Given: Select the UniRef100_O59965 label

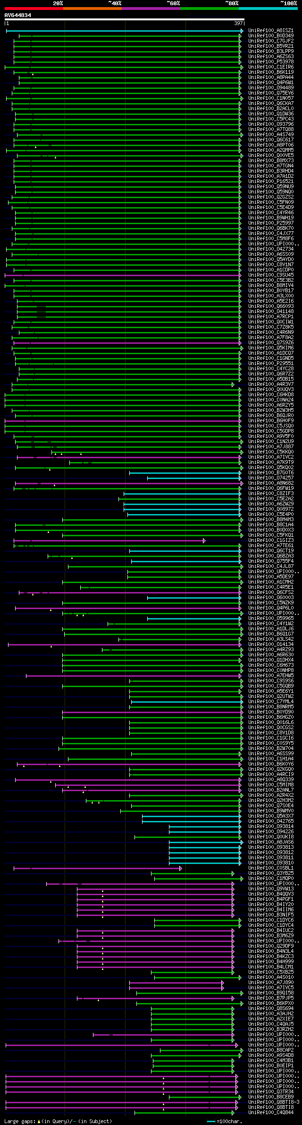Looking at the screenshot, I should point(271,619).
